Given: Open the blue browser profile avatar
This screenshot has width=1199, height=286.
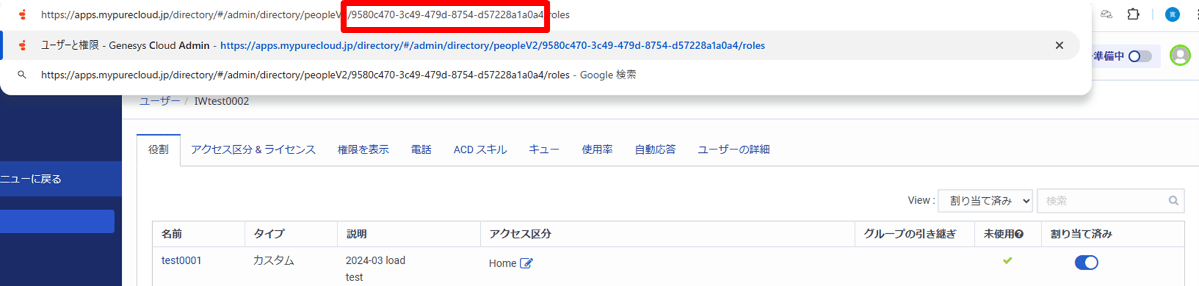Looking at the screenshot, I should (1172, 14).
